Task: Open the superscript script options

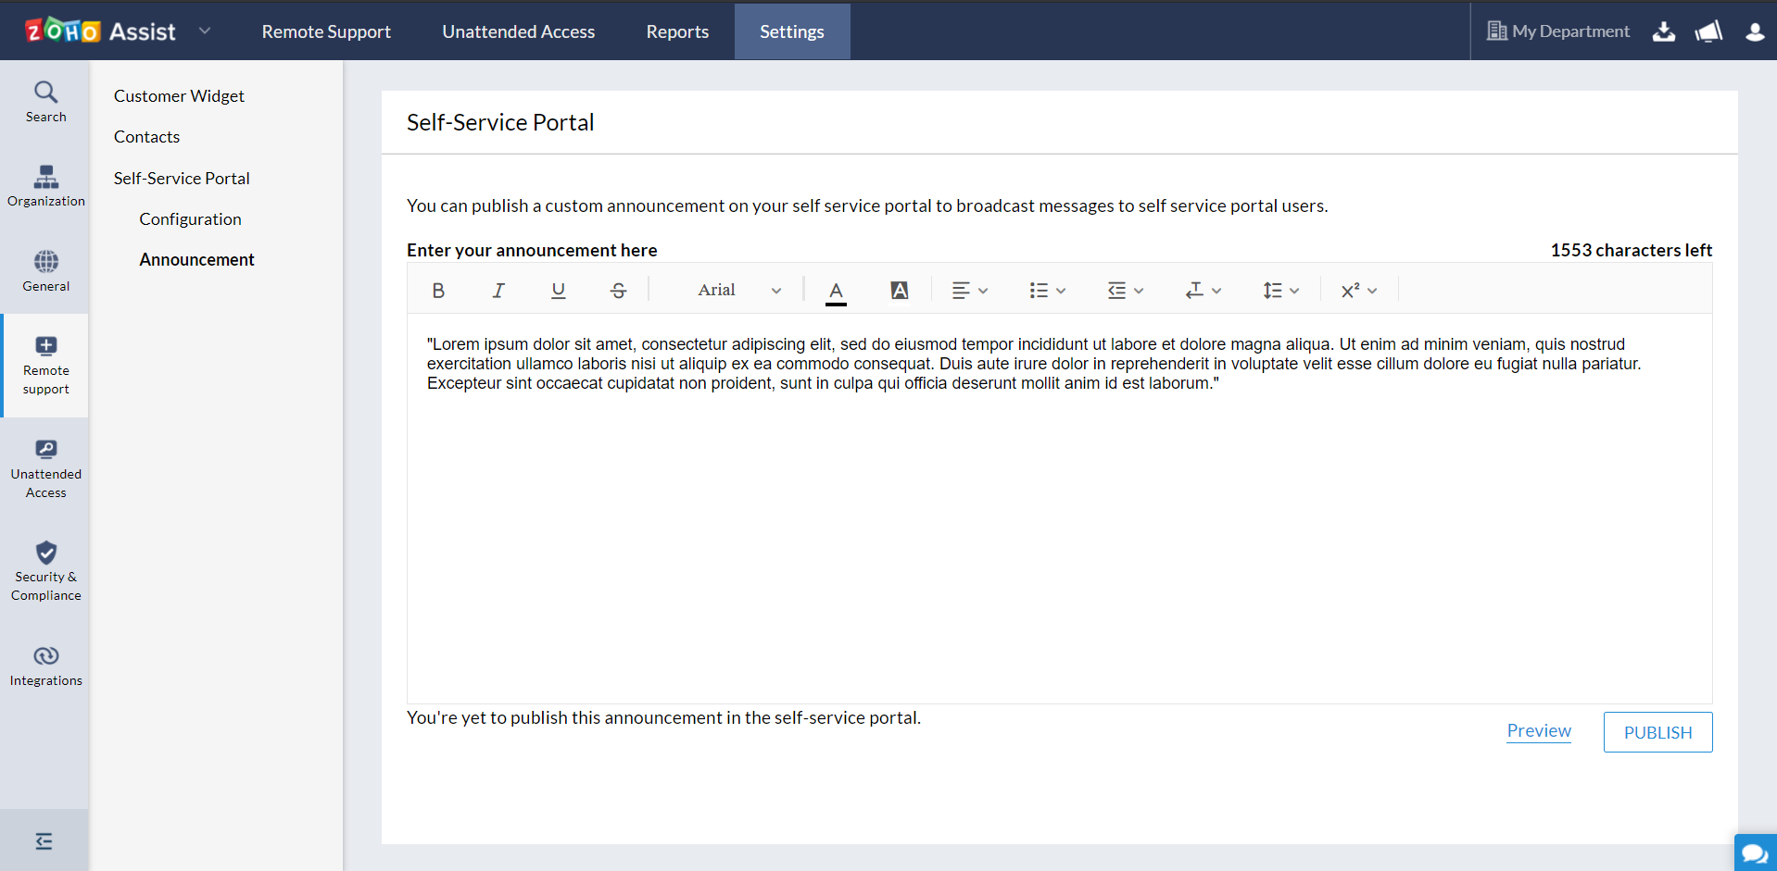Action: pos(1359,291)
